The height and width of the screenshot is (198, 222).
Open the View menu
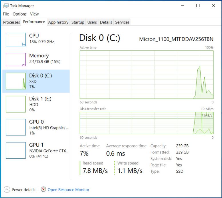click(34, 14)
